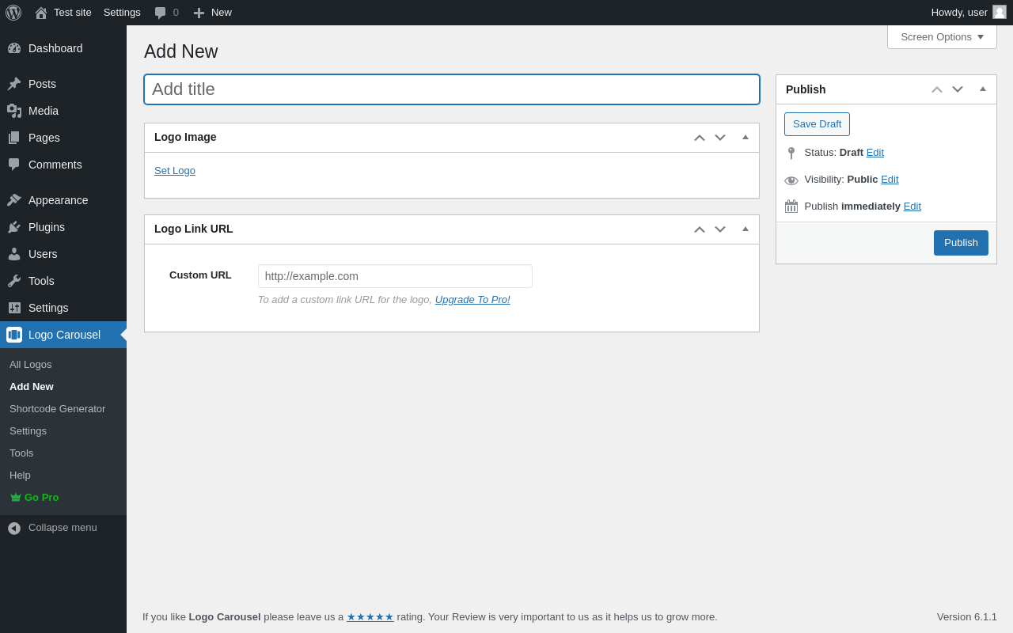This screenshot has width=1013, height=633.
Task: Open the Shortcode Generator submenu item
Action: tap(57, 408)
